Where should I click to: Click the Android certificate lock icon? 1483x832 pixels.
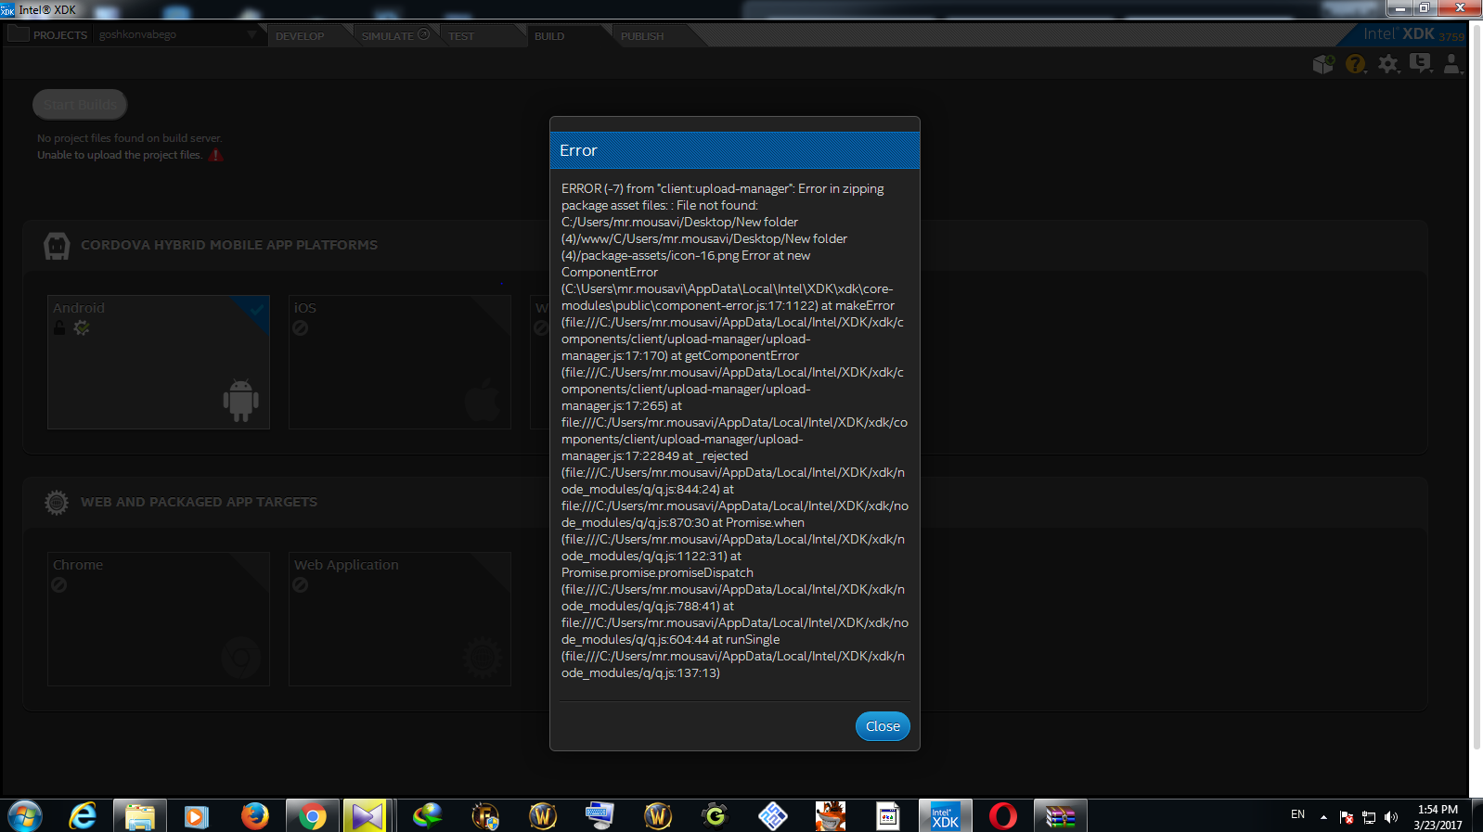point(59,327)
